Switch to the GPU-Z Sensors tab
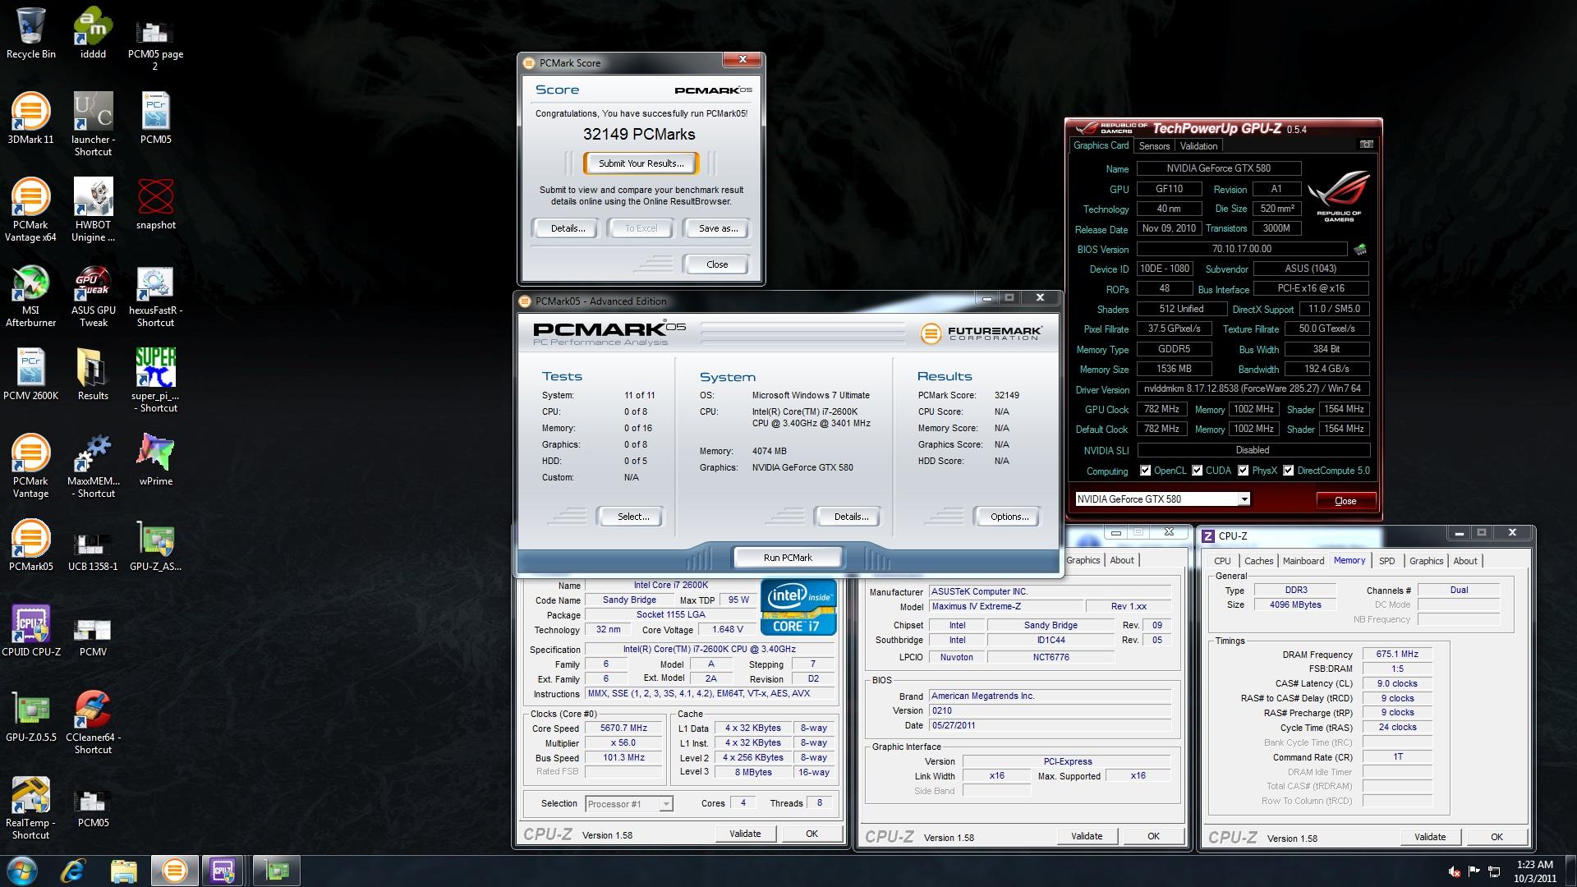Viewport: 1577px width, 887px height. click(x=1154, y=146)
